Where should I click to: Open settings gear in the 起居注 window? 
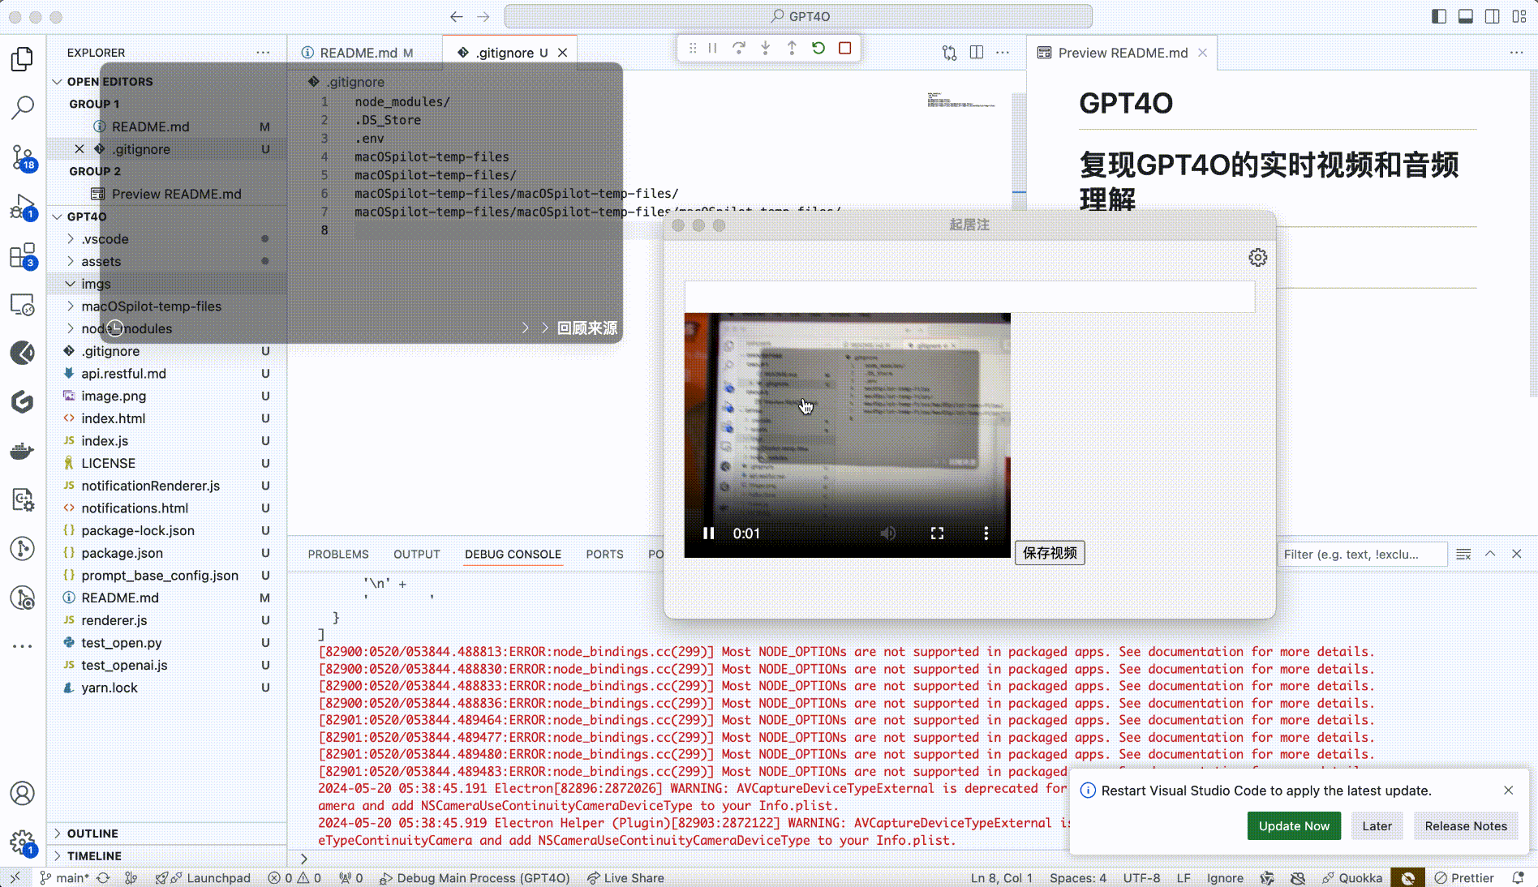(x=1257, y=258)
